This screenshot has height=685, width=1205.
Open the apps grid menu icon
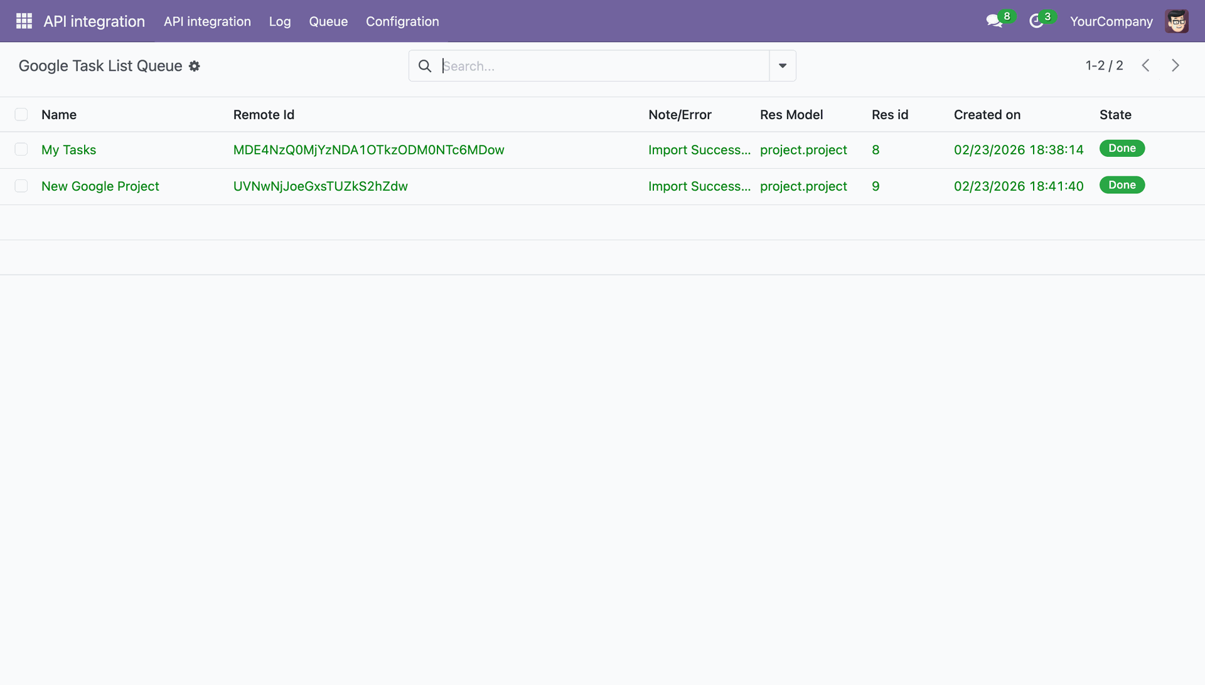(24, 21)
